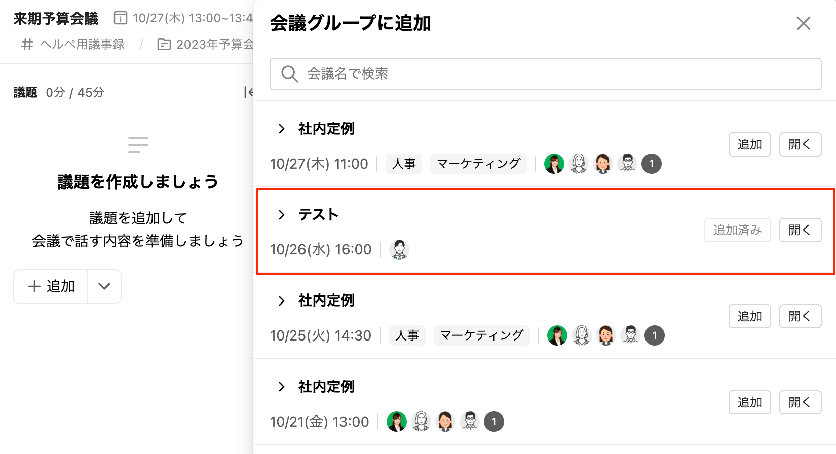Click the magnifier search icon
The width and height of the screenshot is (836, 454).
[289, 74]
